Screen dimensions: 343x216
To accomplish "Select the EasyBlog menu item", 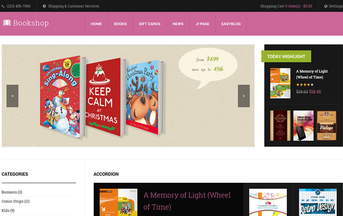I will (231, 24).
